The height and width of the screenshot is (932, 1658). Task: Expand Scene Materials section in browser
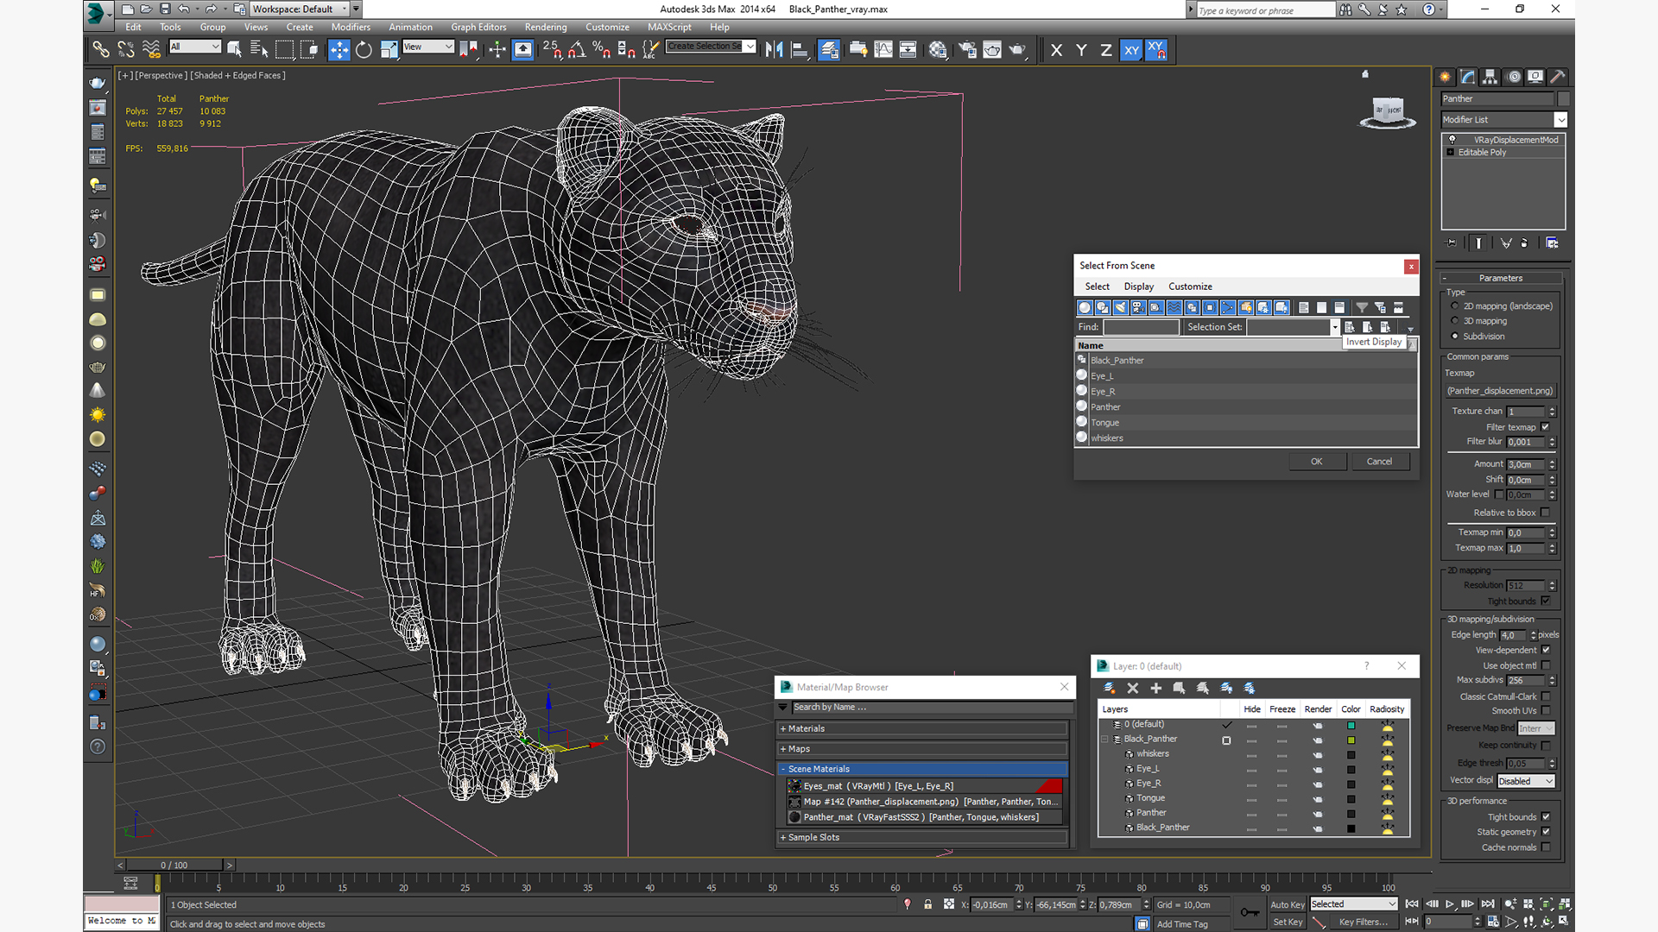tap(782, 768)
